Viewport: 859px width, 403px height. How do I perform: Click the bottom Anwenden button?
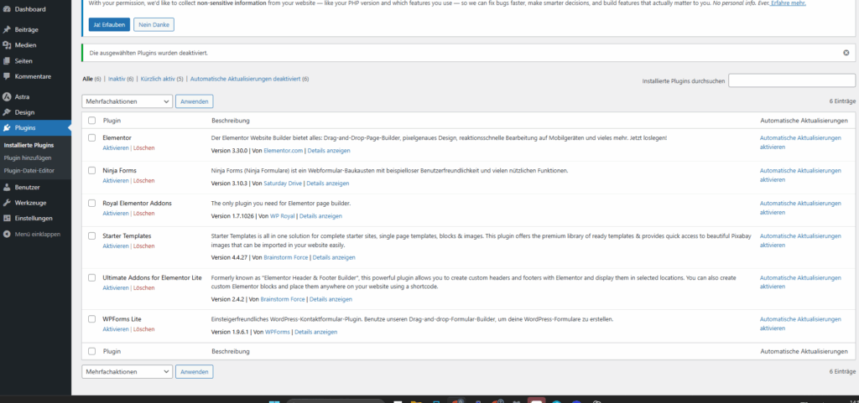[x=195, y=372]
